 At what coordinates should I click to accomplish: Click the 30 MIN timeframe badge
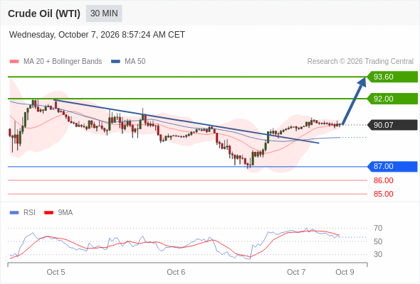coord(104,13)
